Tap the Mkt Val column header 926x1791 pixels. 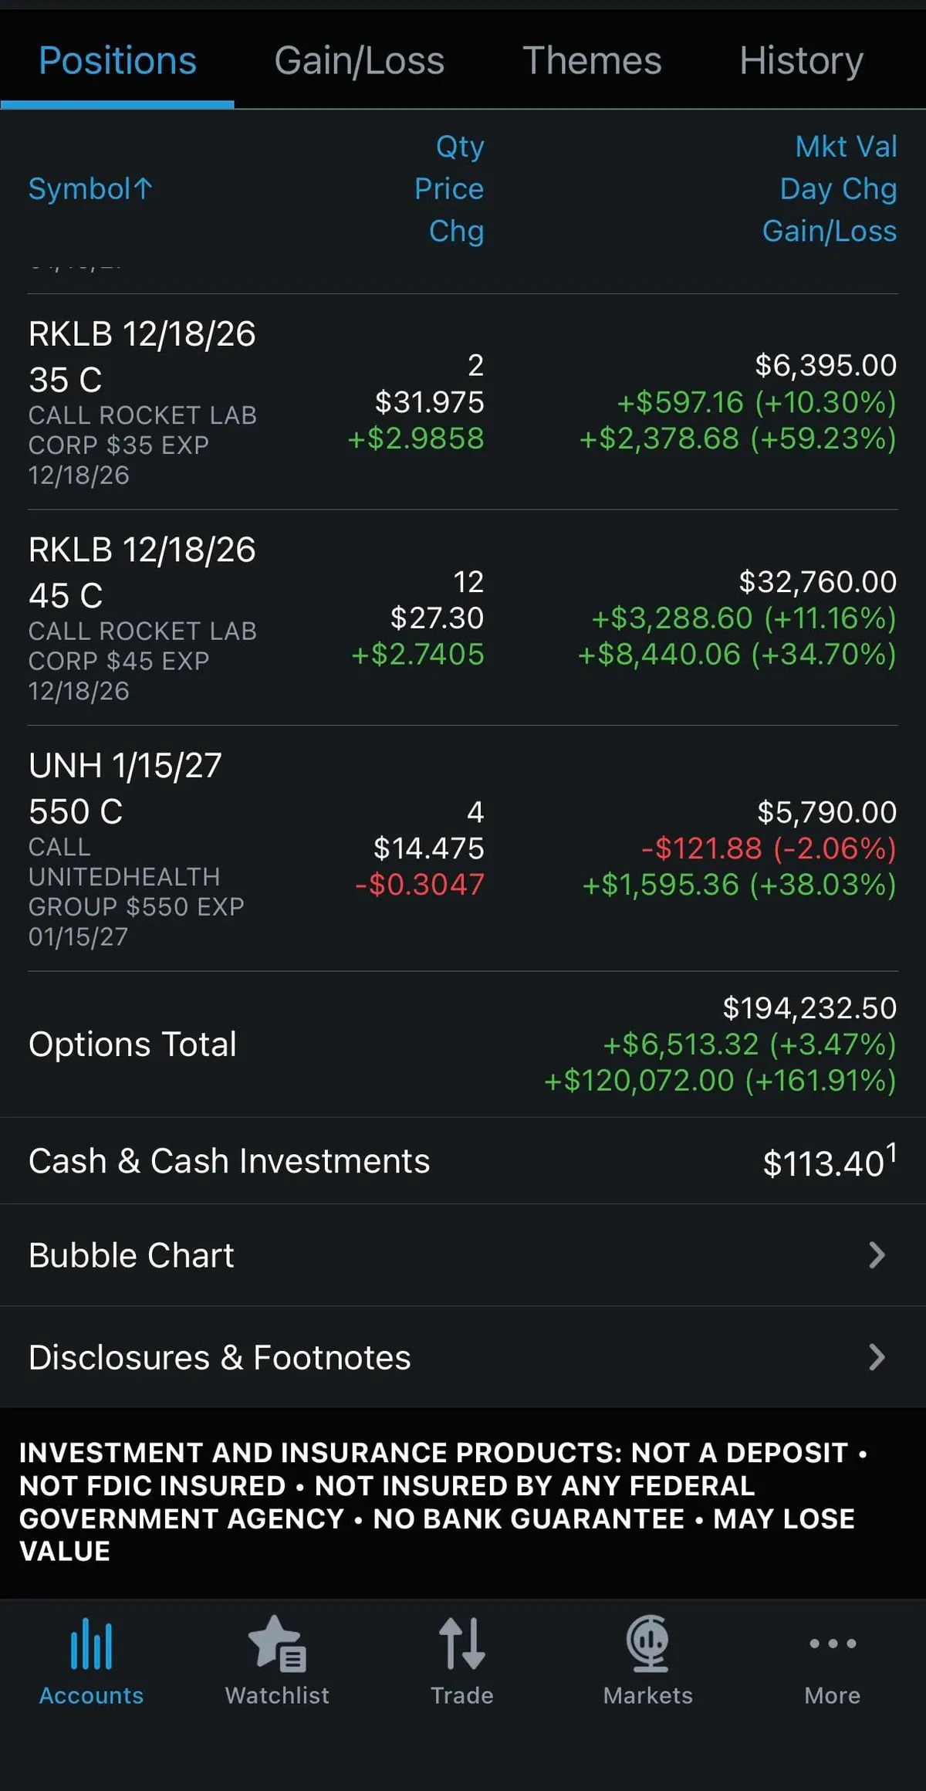tap(846, 146)
